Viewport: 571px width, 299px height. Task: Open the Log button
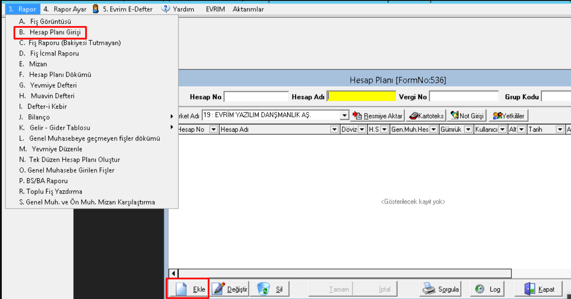click(x=488, y=289)
